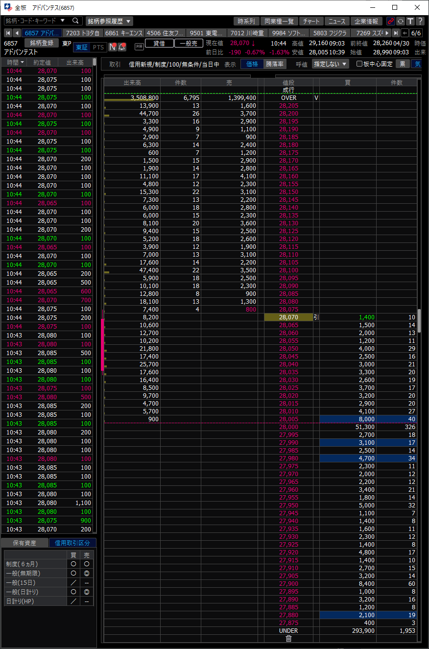Switch to 9984 ソフトバンク tab

coord(288,33)
